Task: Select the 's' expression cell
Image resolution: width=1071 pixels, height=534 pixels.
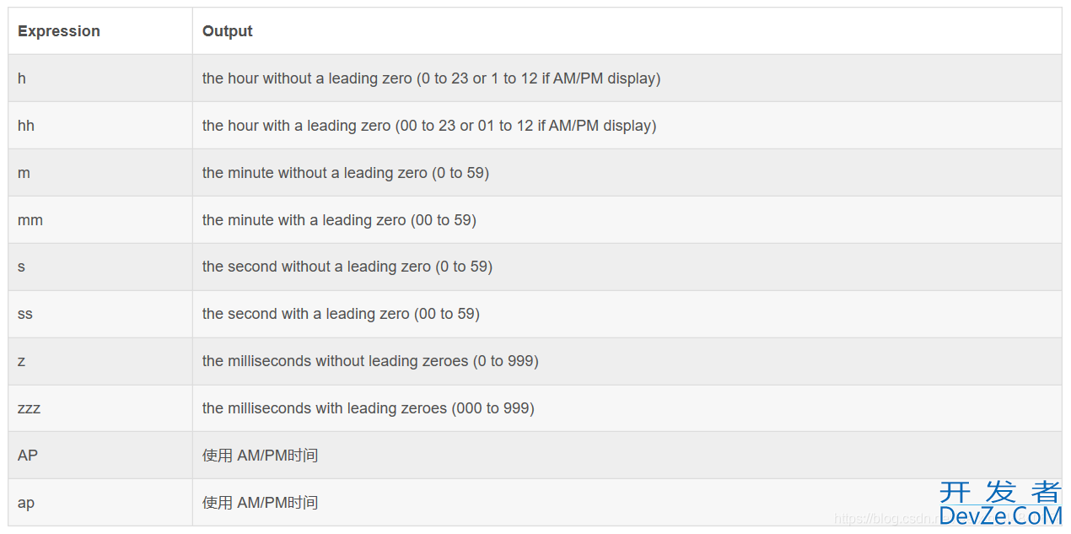Action: tap(100, 267)
